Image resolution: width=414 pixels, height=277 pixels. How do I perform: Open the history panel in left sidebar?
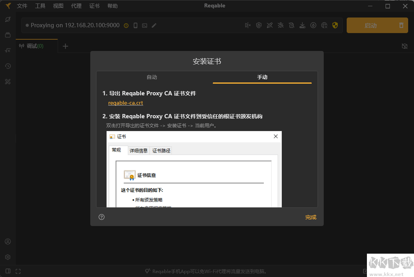pyautogui.click(x=8, y=66)
